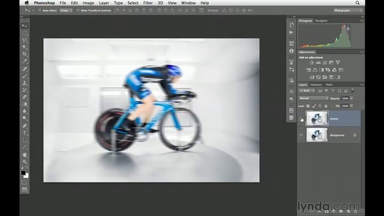The width and height of the screenshot is (384, 216).
Task: Select the Background layer thumbnail
Action: pyautogui.click(x=317, y=135)
